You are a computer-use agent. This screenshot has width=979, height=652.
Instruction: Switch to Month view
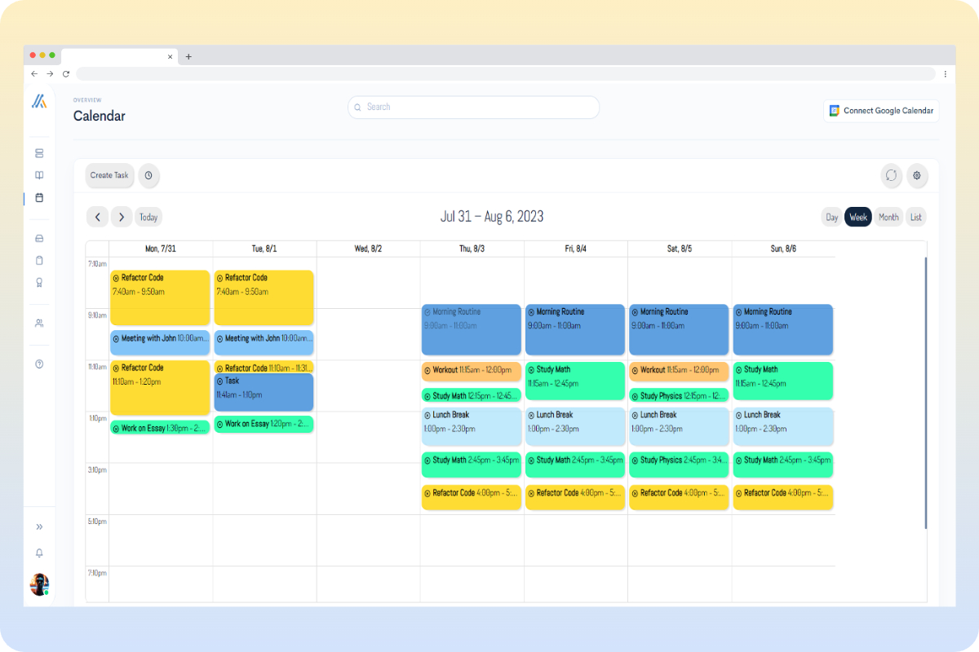pyautogui.click(x=888, y=217)
